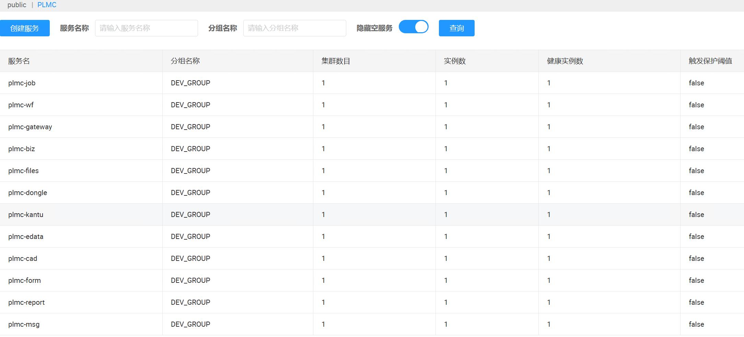Image resolution: width=744 pixels, height=337 pixels.
Task: Select the plmc-gateway service name
Action: [x=30, y=127]
